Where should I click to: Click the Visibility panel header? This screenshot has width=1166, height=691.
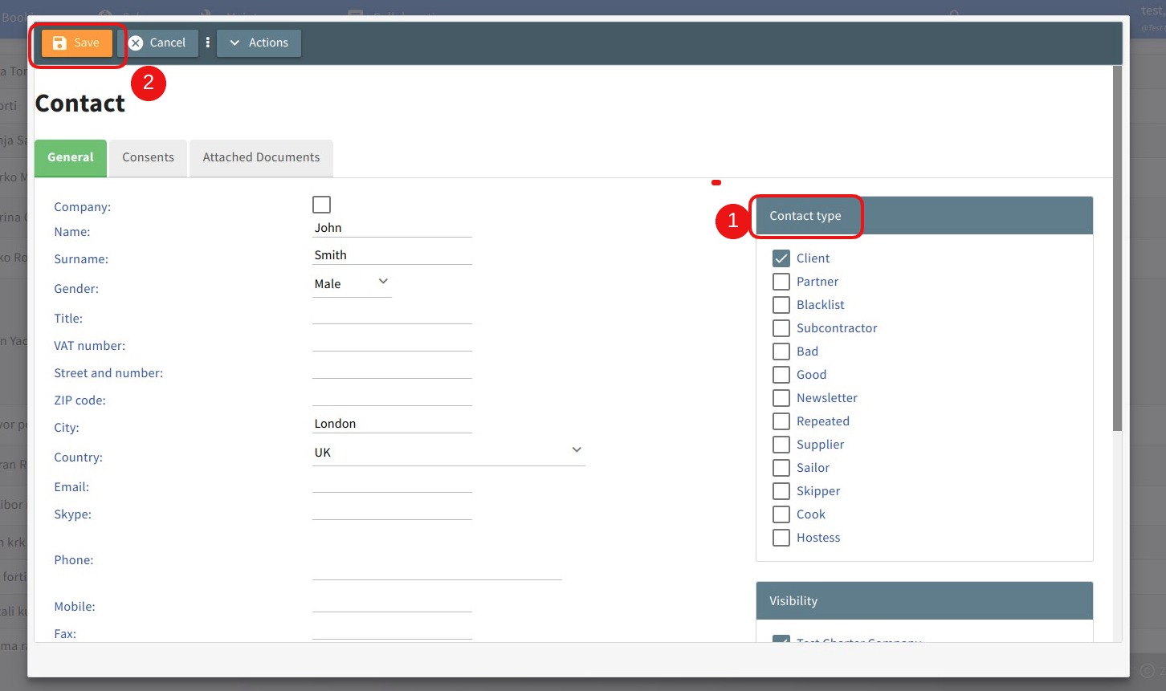pos(924,601)
